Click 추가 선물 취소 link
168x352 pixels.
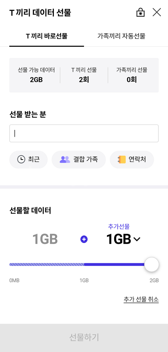click(x=141, y=299)
